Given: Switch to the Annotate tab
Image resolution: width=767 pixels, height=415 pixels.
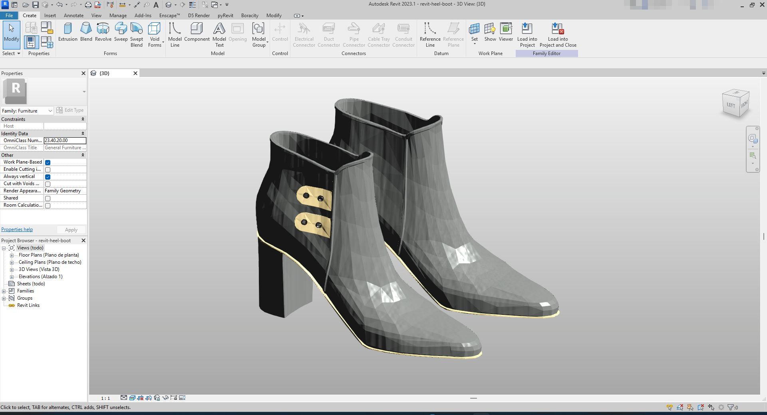Looking at the screenshot, I should tap(74, 16).
